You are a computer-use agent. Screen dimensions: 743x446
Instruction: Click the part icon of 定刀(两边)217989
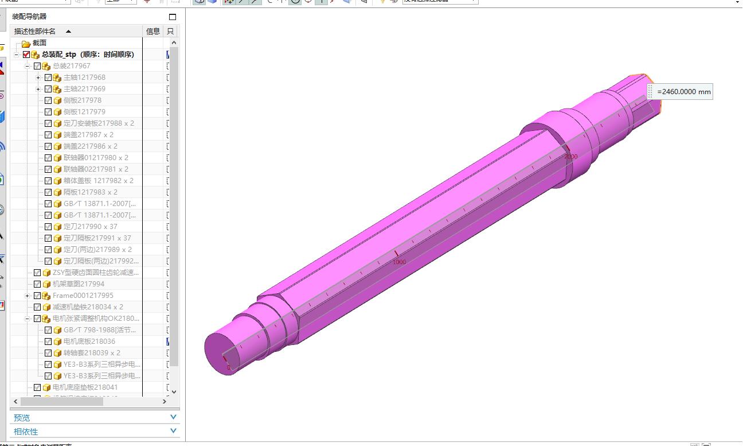point(57,250)
